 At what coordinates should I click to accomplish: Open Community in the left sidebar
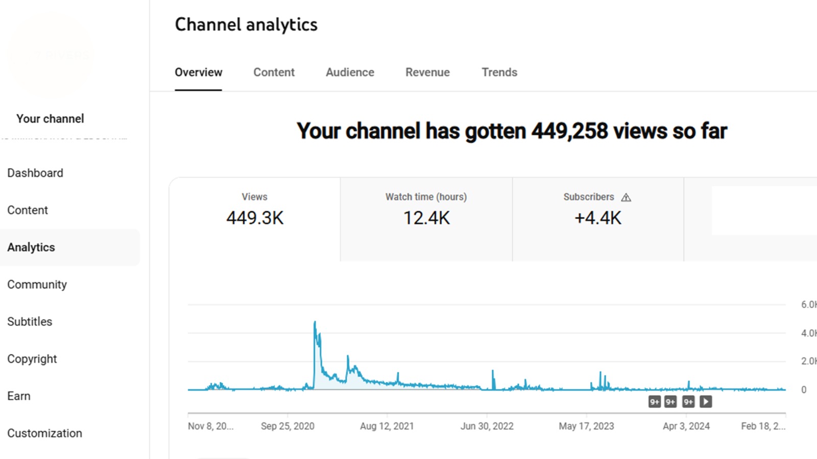[37, 285]
